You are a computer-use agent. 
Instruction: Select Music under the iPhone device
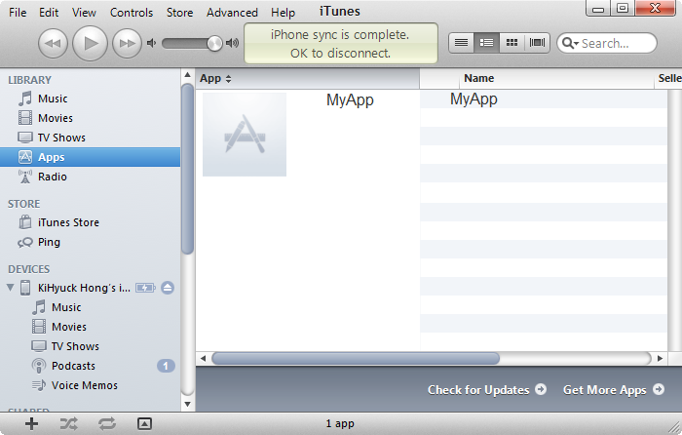(x=90, y=307)
